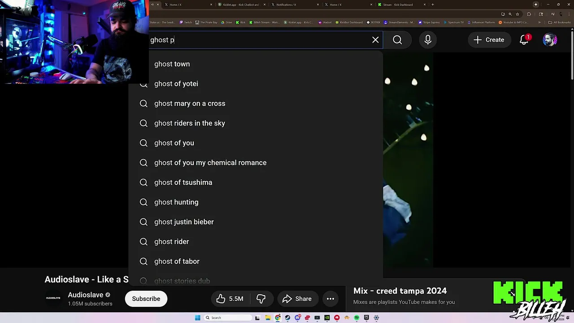This screenshot has height=323, width=574.
Task: Open the Windows Start menu
Action: [x=198, y=318]
